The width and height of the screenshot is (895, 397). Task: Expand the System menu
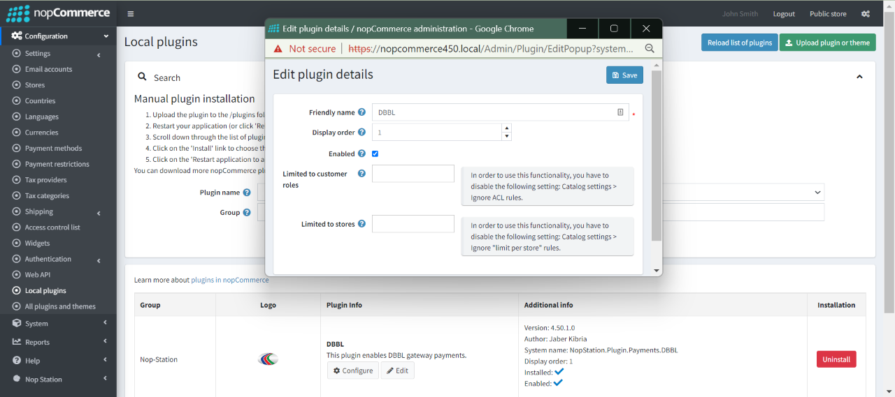pyautogui.click(x=105, y=323)
